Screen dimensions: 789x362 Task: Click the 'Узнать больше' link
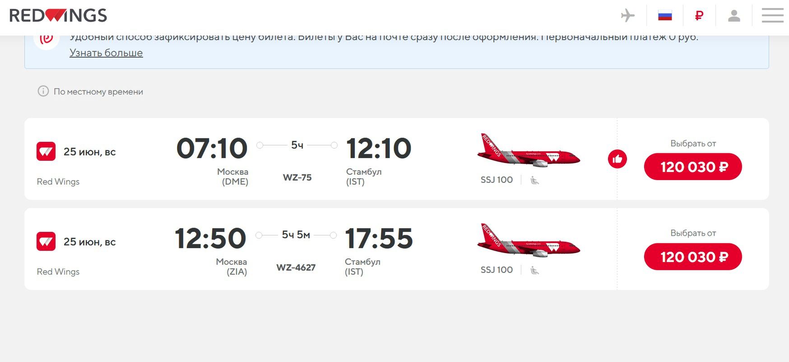106,53
